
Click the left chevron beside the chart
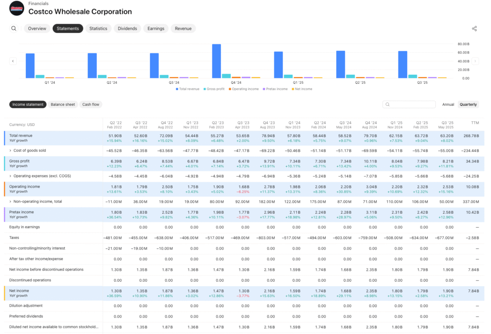click(13, 61)
